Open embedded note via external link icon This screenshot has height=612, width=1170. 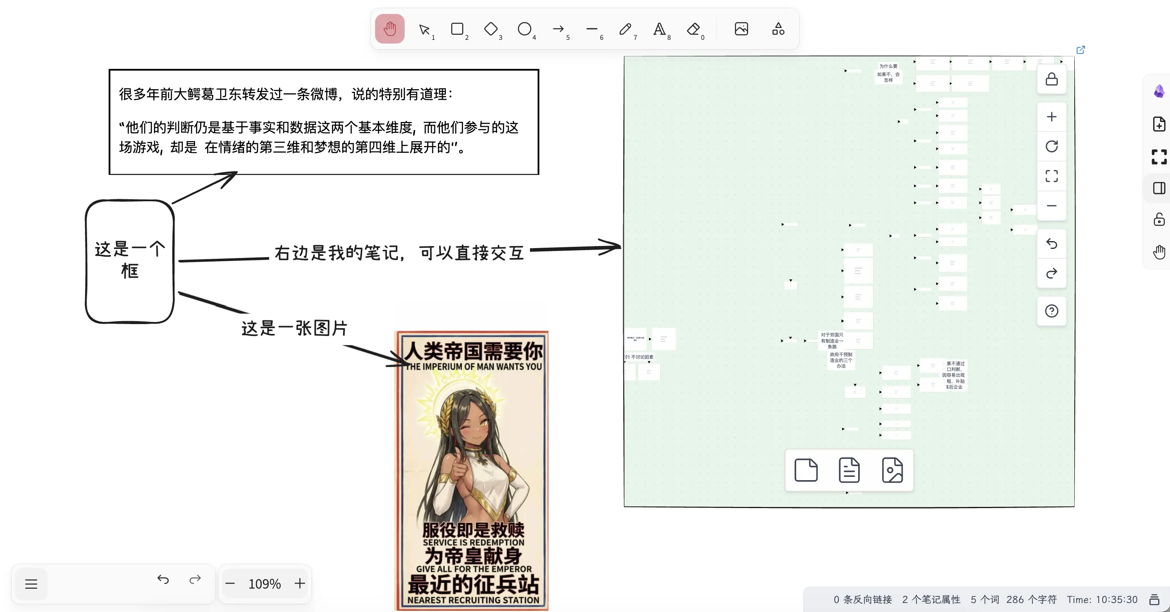(1080, 49)
